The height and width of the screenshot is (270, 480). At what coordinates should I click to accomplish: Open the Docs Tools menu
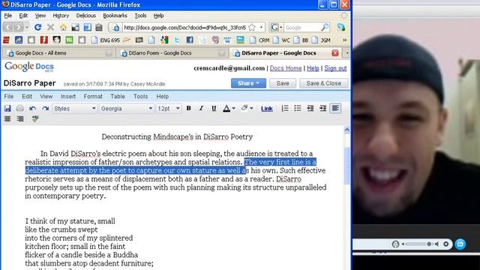[x=140, y=97]
